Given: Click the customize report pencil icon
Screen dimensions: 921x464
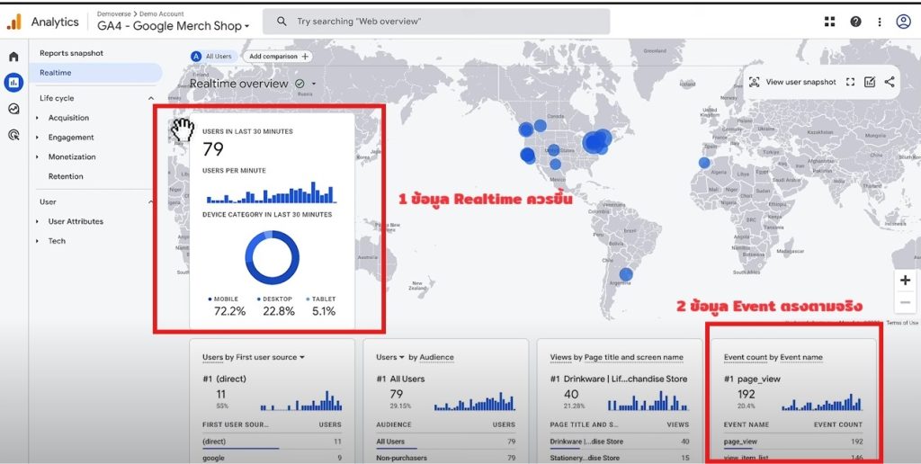Looking at the screenshot, I should [870, 82].
